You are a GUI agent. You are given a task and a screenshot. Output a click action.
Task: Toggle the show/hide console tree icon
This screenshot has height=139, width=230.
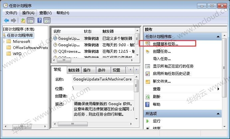coord(30,20)
